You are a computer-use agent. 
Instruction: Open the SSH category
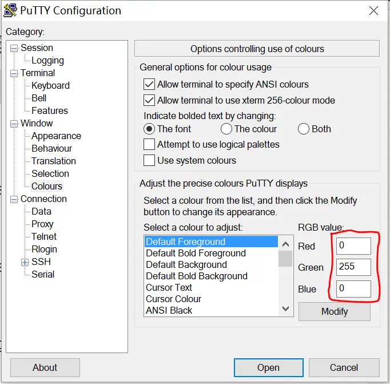pos(41,262)
